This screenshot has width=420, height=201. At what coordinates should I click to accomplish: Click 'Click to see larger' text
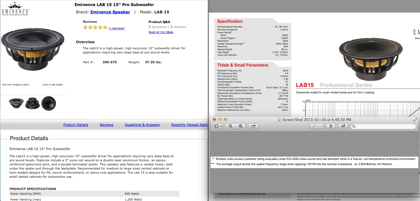(x=53, y=85)
